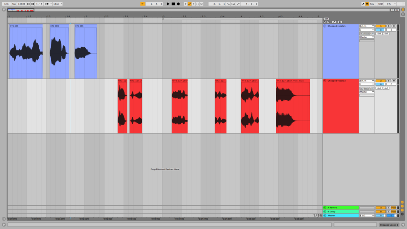
Task: Set monitor to Off on Chopped vocals 1
Action: (x=372, y=34)
